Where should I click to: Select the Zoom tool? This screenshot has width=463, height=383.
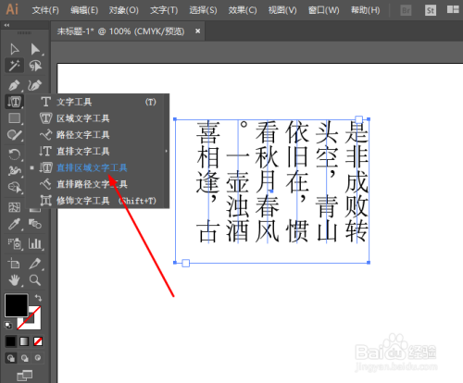(x=35, y=280)
